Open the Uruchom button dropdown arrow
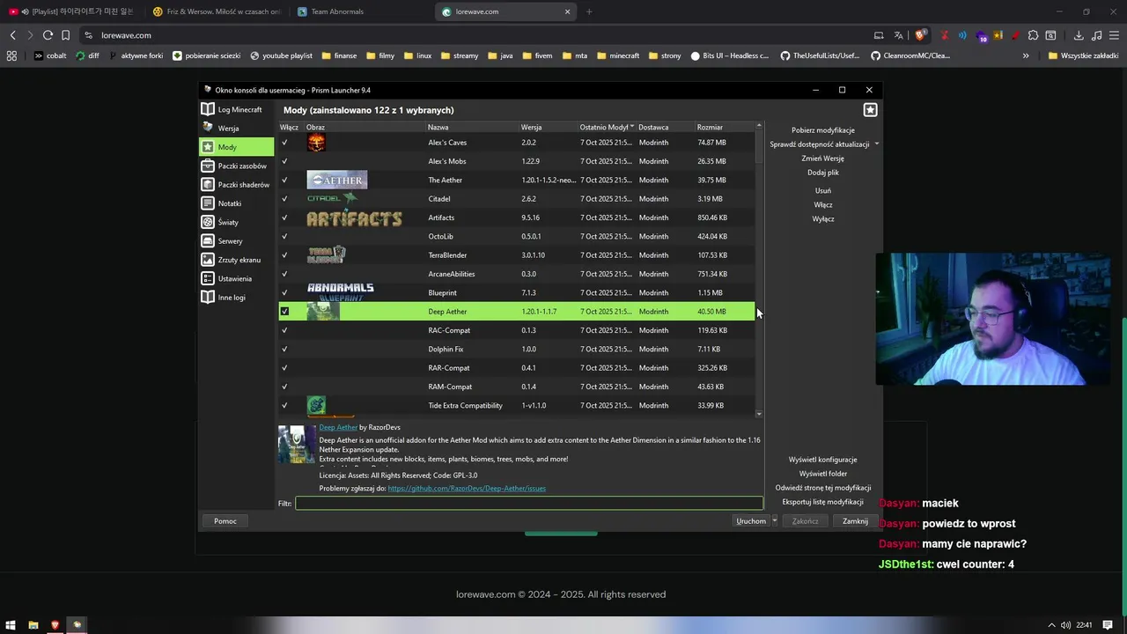Screen dimensions: 1127x634 click(x=775, y=520)
